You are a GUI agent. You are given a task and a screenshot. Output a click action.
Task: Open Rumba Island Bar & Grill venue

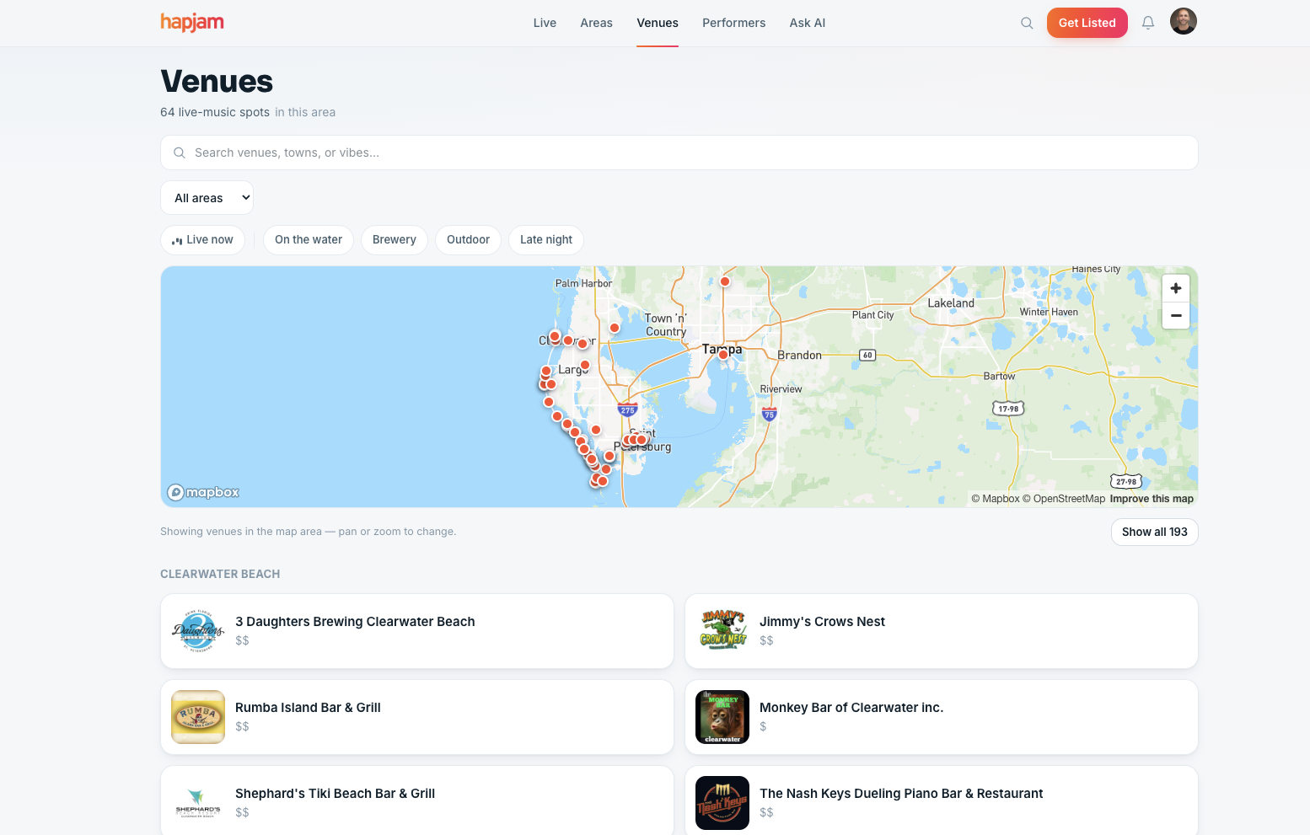click(417, 717)
